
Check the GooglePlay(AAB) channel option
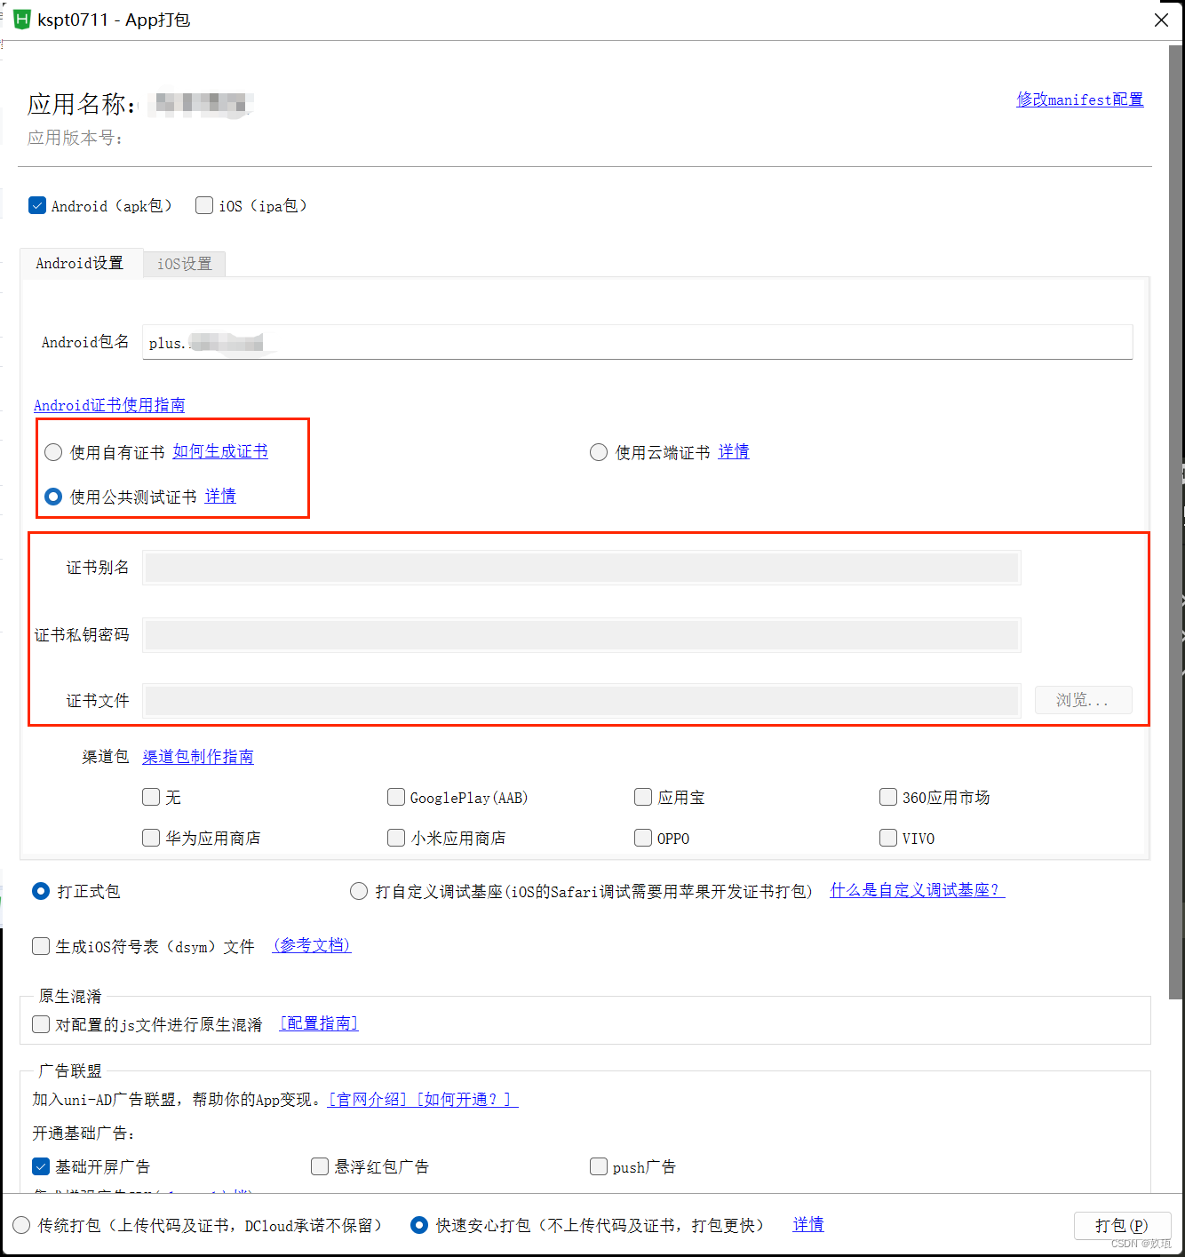396,797
